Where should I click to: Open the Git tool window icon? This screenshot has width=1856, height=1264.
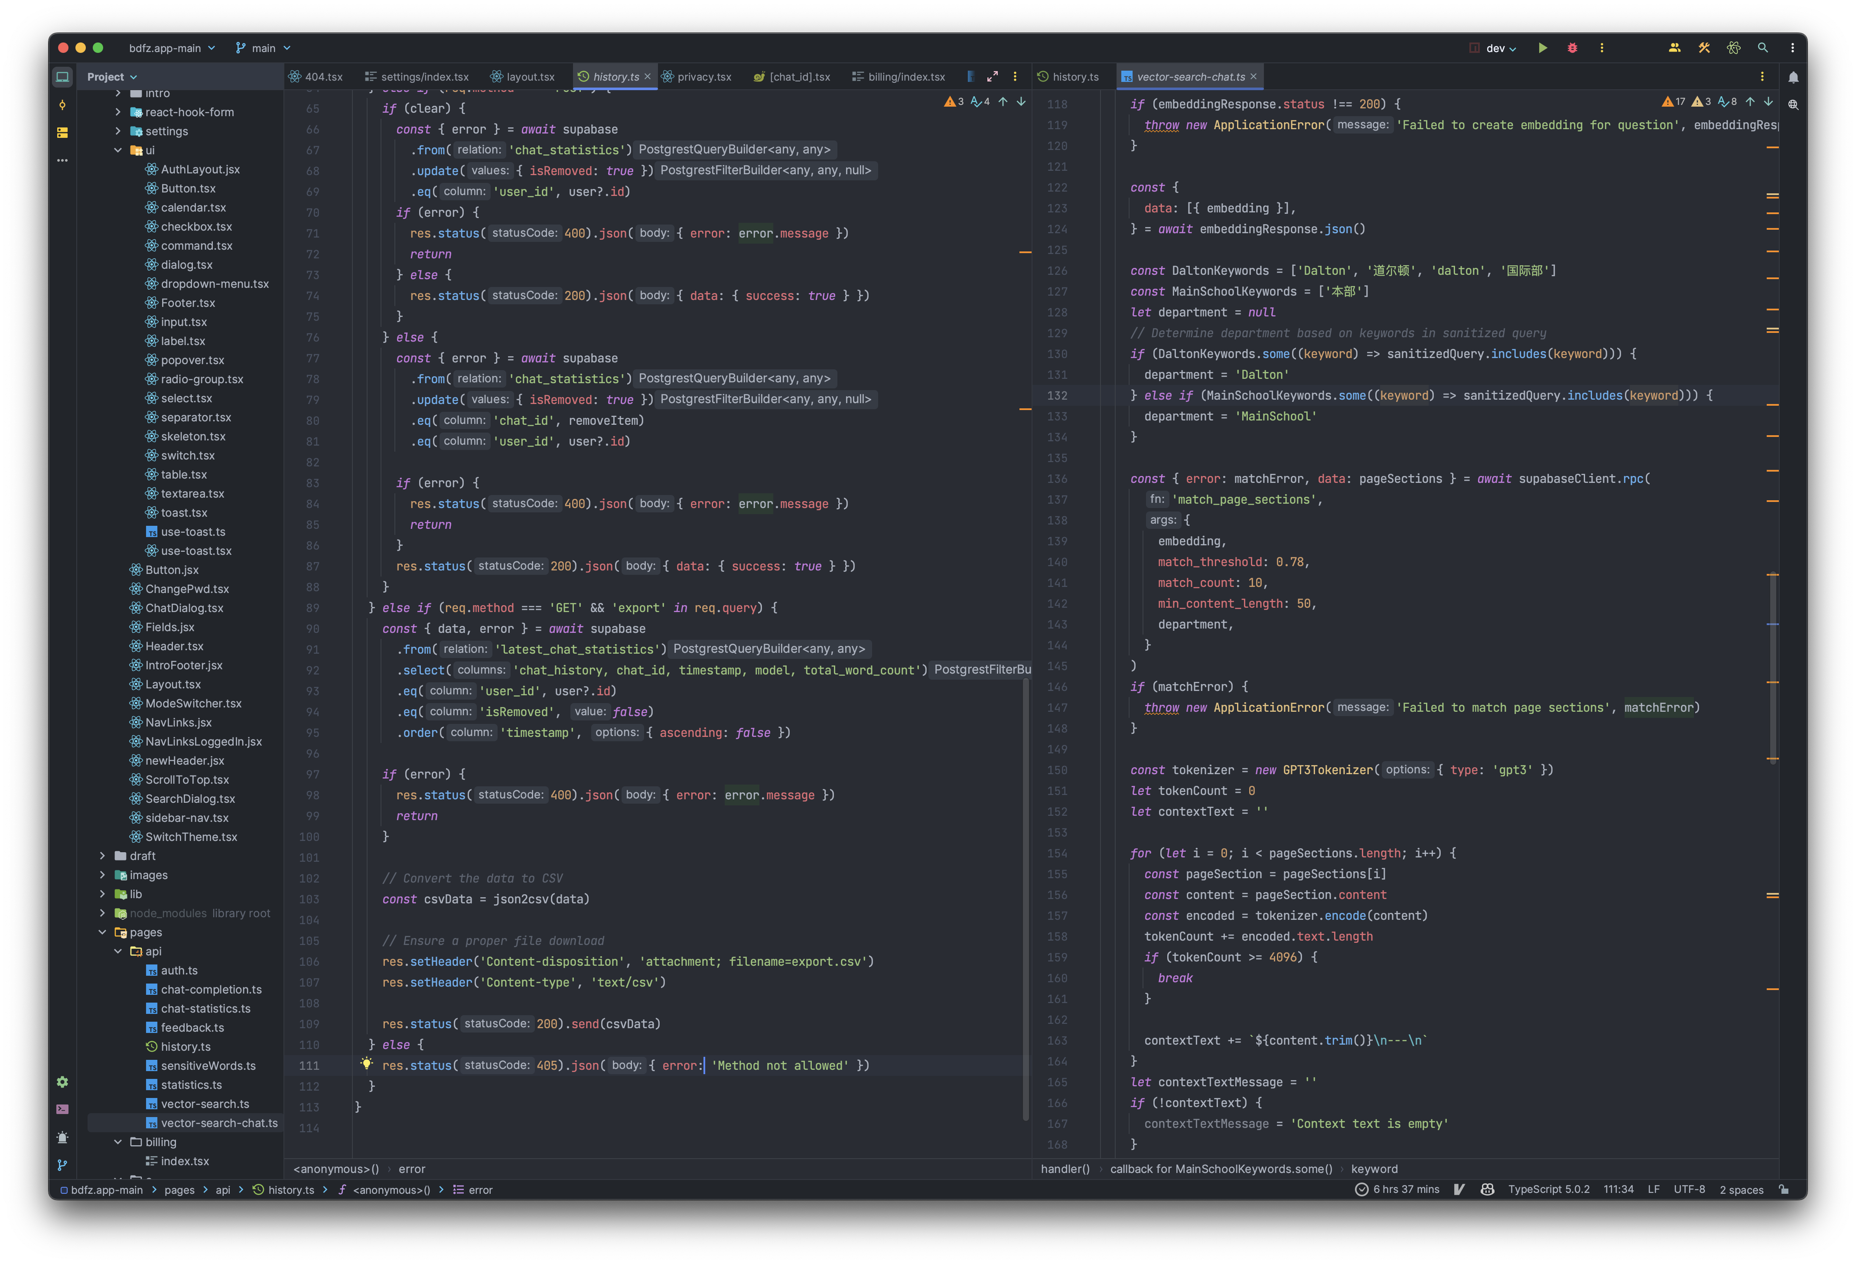(62, 1165)
